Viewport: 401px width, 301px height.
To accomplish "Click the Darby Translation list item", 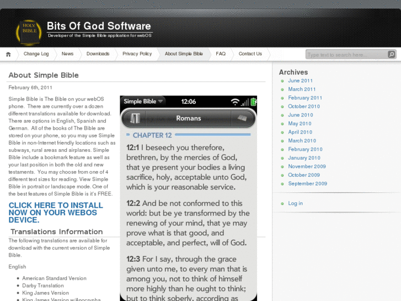I will [43, 286].
